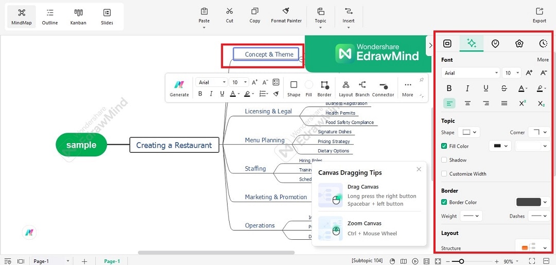Screen dimensions: 556x265
Task: Select the Creating a Restaurant topic
Action: click(x=174, y=145)
